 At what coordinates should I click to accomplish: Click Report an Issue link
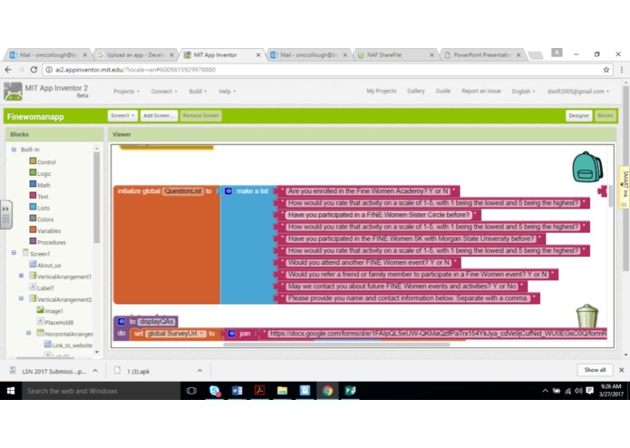point(481,92)
